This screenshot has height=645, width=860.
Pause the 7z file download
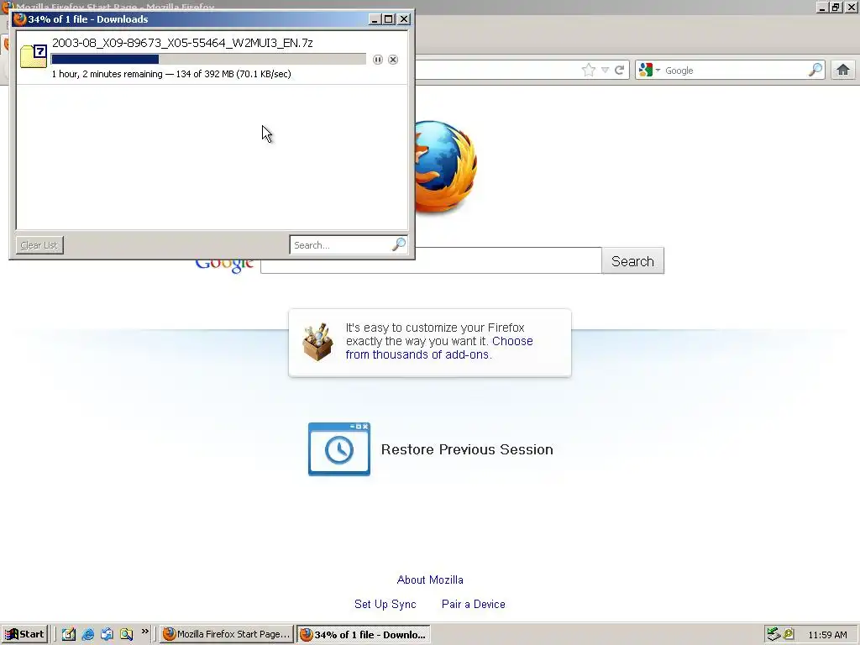point(378,60)
